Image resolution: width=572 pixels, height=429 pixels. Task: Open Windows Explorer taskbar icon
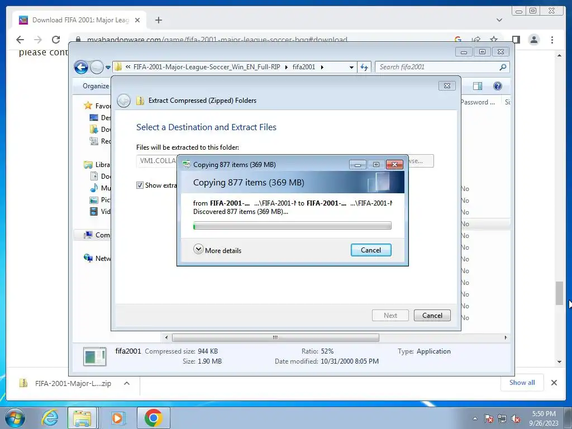pyautogui.click(x=83, y=418)
